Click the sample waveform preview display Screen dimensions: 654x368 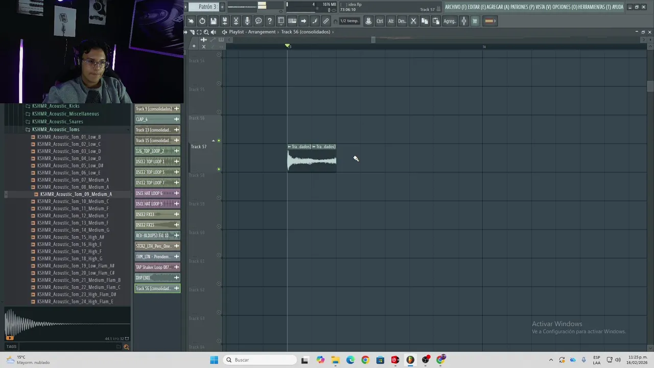(x=67, y=324)
